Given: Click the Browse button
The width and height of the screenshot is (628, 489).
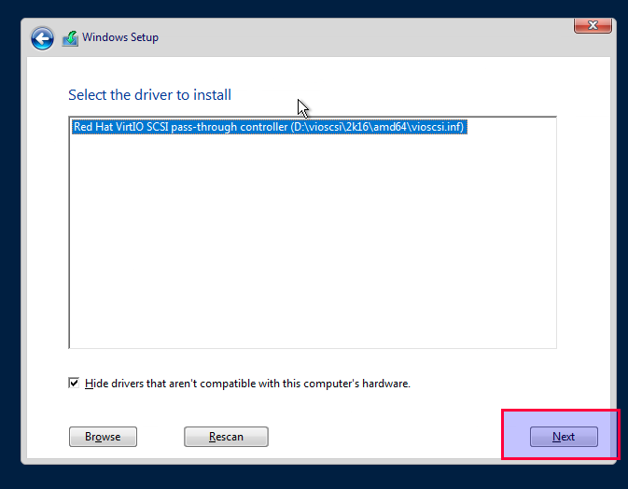Looking at the screenshot, I should coord(103,437).
